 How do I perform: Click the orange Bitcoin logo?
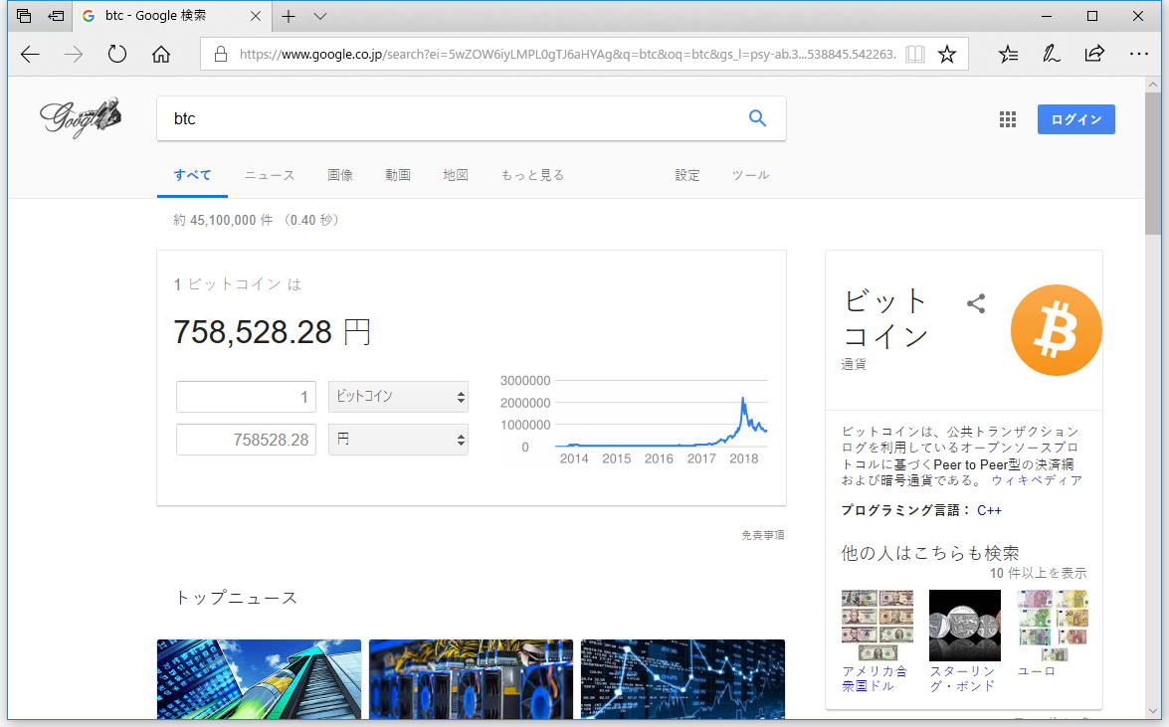tap(1056, 329)
